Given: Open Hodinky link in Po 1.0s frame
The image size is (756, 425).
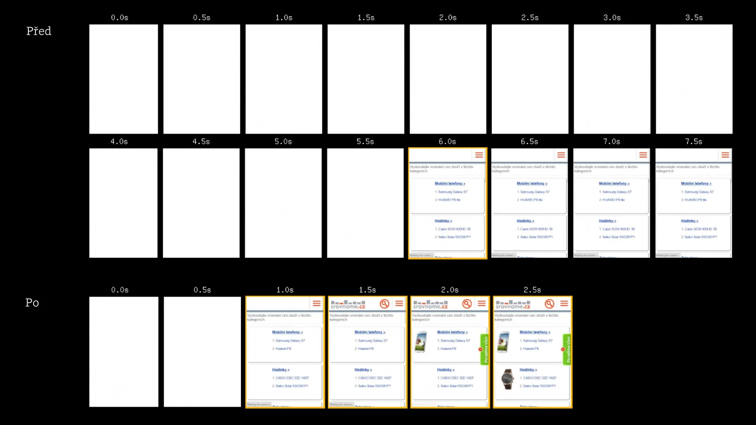Looking at the screenshot, I should click(280, 370).
